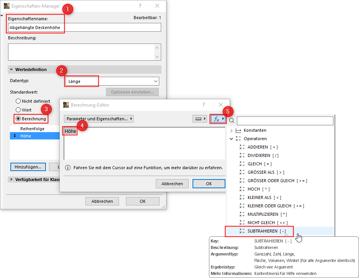This screenshot has height=278, width=359.
Task: Click OK in the Eigenschaften-Manager
Action: 143,201
